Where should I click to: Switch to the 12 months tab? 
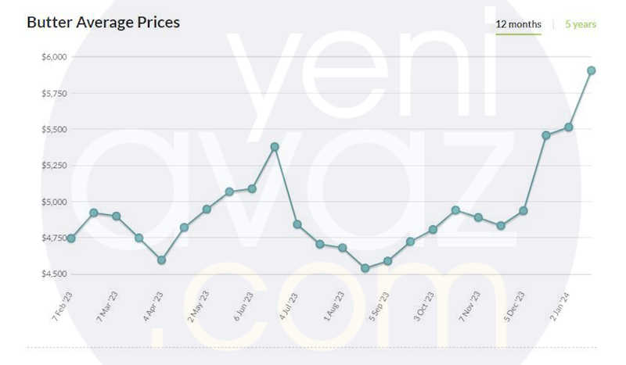pyautogui.click(x=518, y=24)
